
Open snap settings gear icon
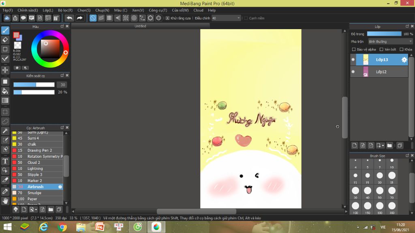tap(158, 18)
